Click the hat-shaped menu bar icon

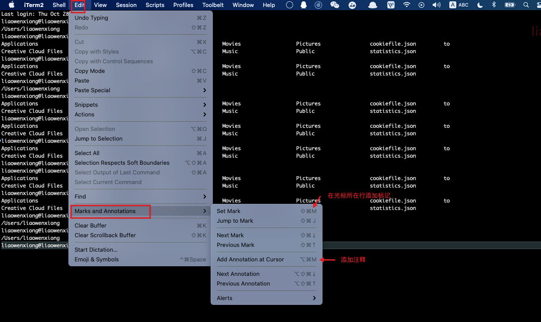tap(373, 5)
